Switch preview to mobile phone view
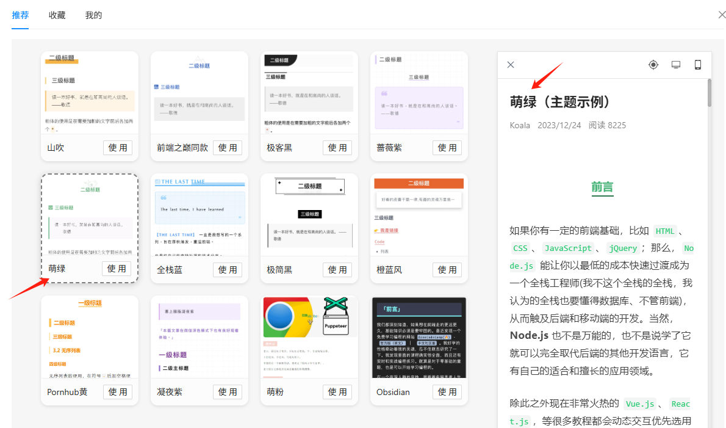This screenshot has height=428, width=726. tap(698, 65)
